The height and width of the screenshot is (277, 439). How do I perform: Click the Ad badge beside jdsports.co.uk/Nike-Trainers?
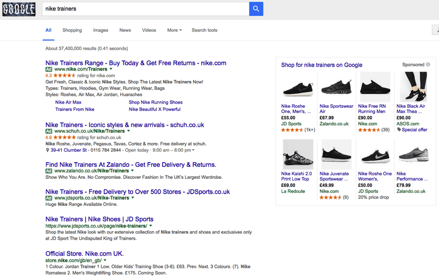coord(49,198)
